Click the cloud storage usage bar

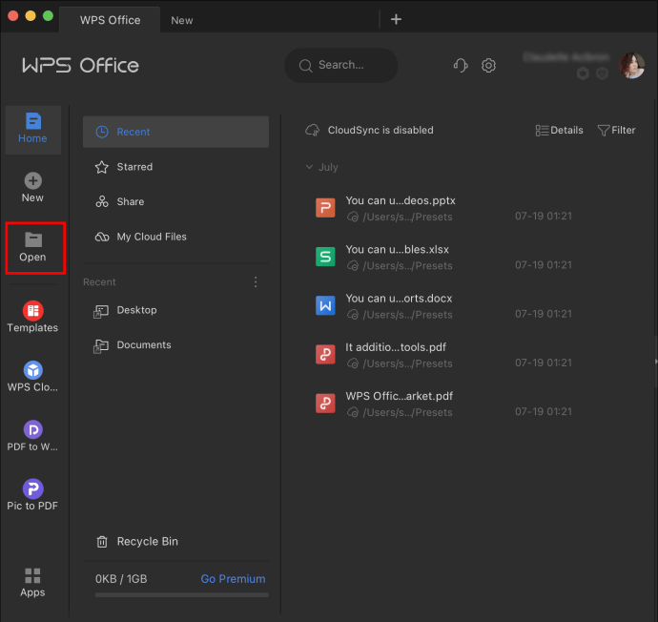pos(182,594)
